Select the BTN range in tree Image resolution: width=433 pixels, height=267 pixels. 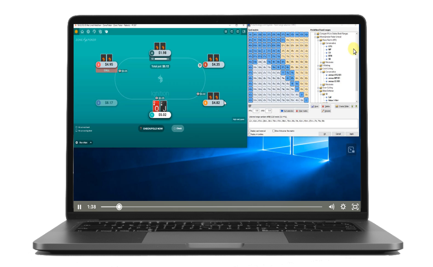(330, 56)
